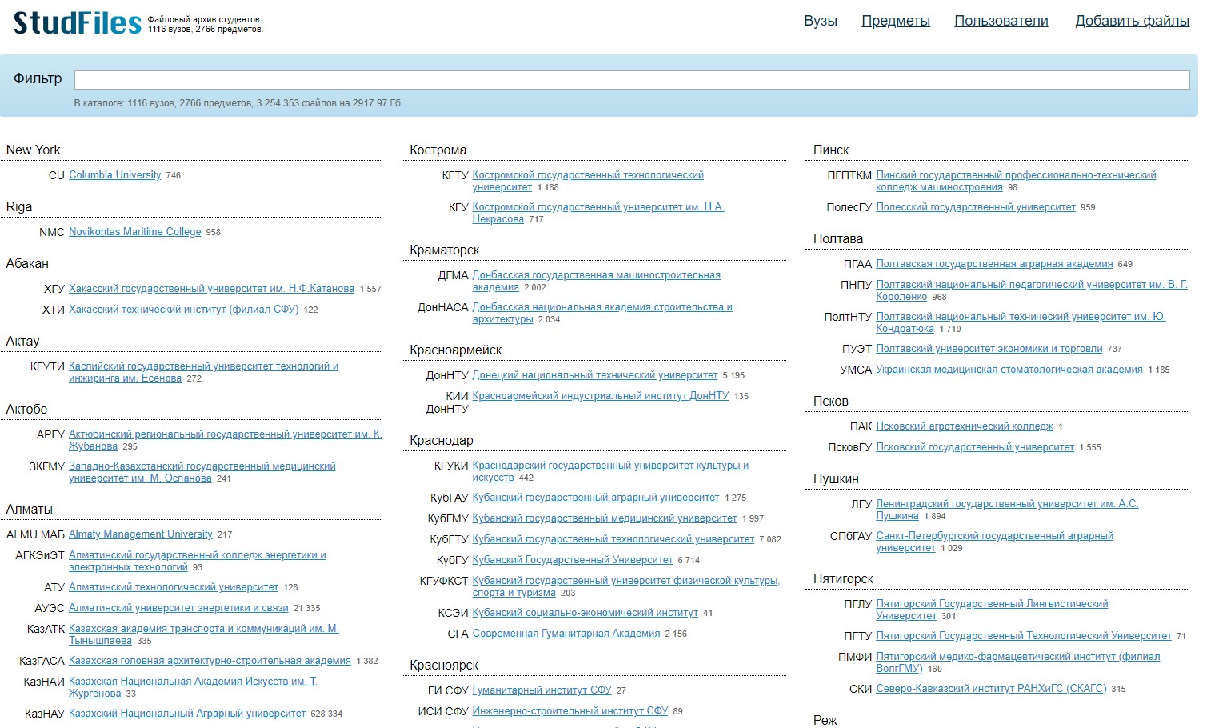Open Северо-Кавказский институт РАНХиГС link
The width and height of the screenshot is (1211, 728).
(x=991, y=689)
